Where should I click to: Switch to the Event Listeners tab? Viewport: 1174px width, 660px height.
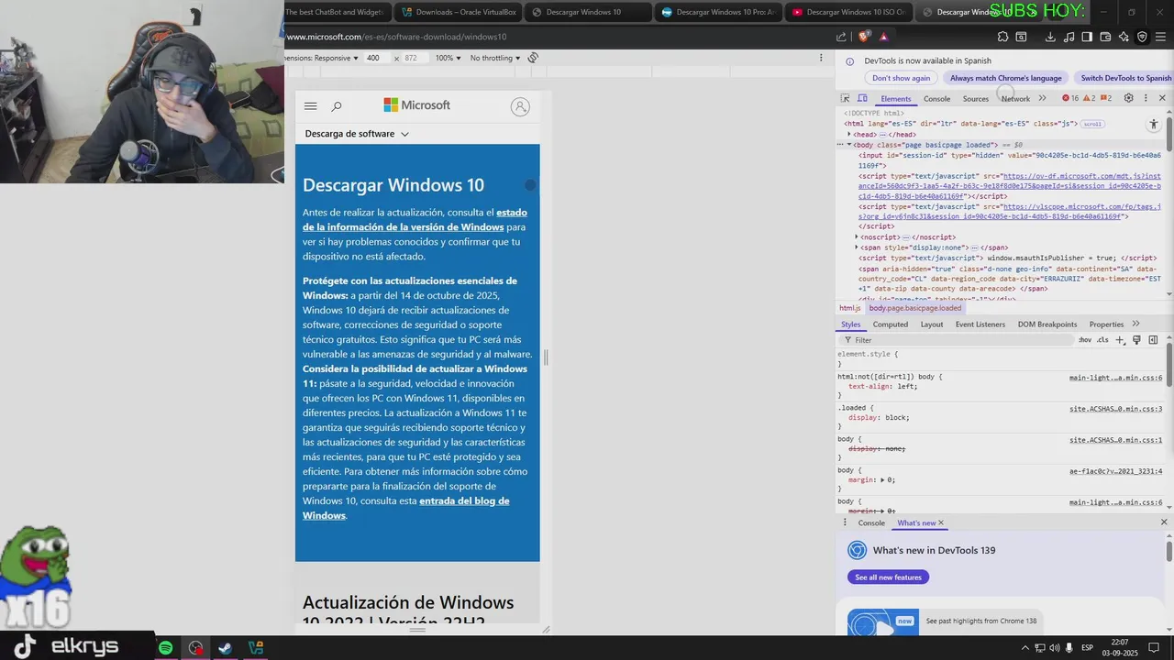tap(980, 324)
